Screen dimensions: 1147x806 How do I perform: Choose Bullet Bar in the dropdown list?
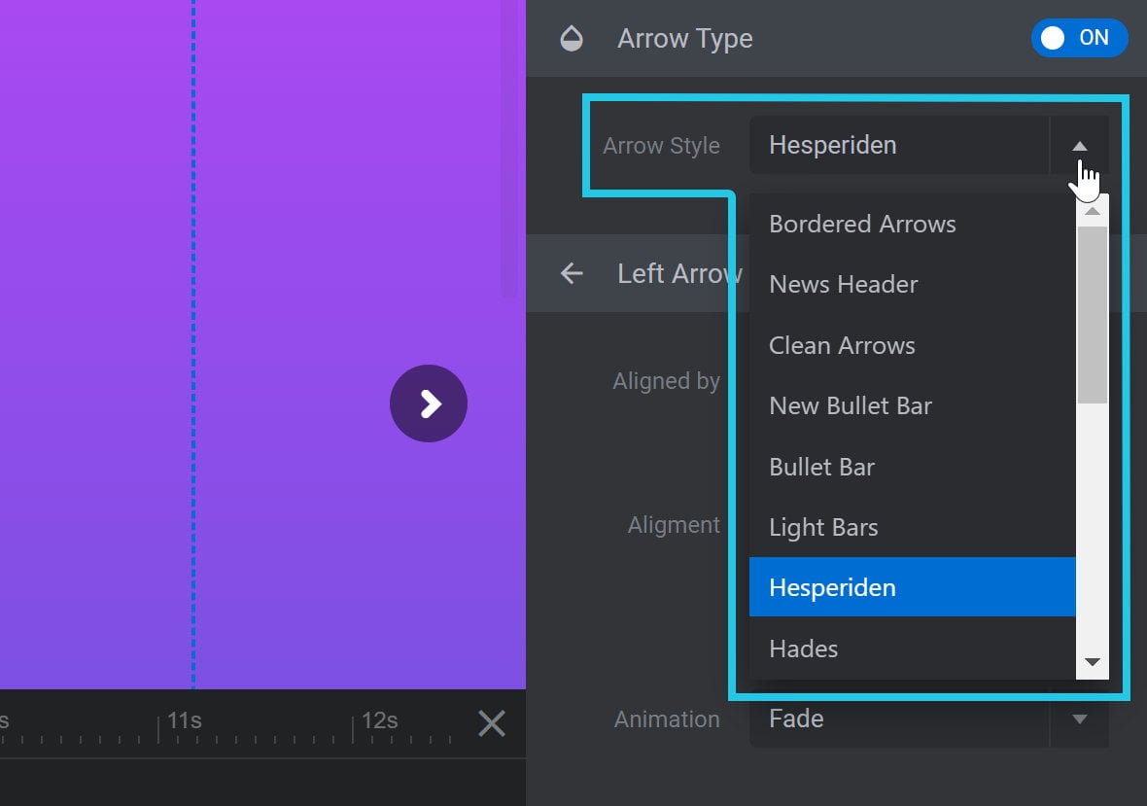click(x=912, y=467)
